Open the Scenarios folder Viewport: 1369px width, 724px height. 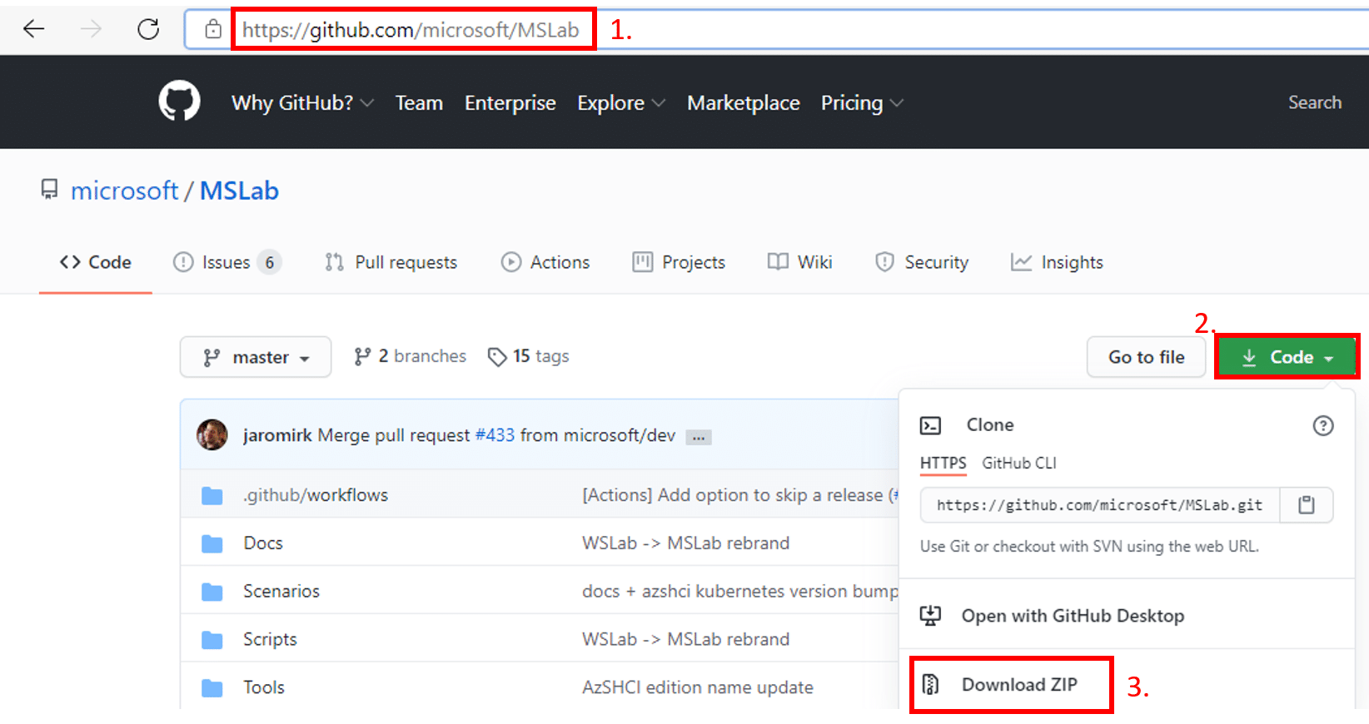tap(281, 592)
